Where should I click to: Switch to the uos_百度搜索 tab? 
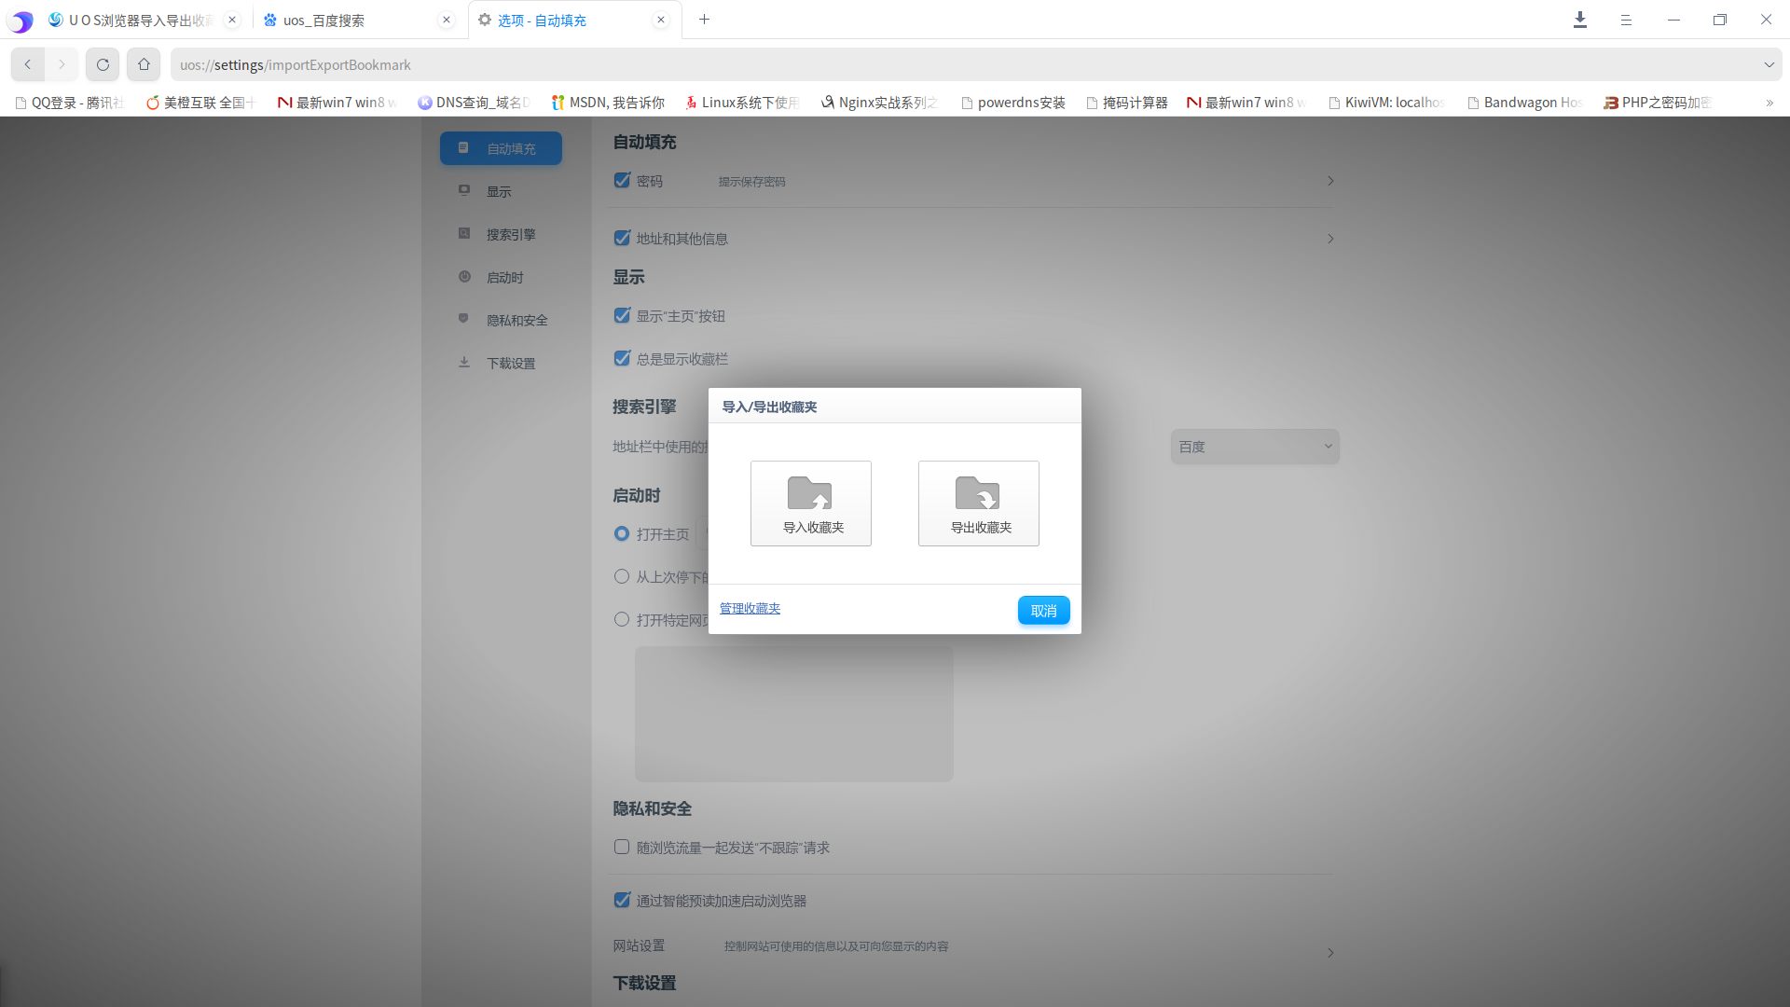tap(355, 20)
